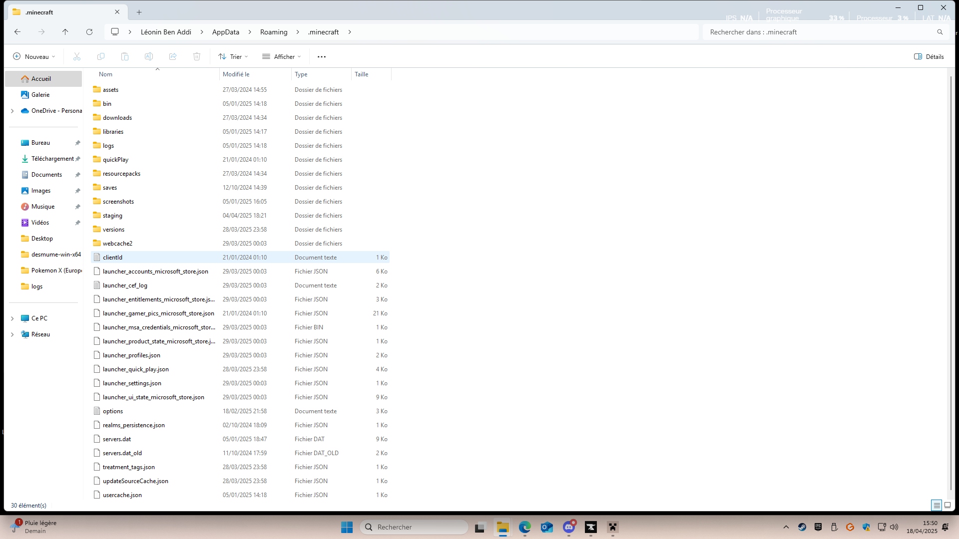Select the usercache.json file
959x539 pixels.
pyautogui.click(x=240, y=495)
